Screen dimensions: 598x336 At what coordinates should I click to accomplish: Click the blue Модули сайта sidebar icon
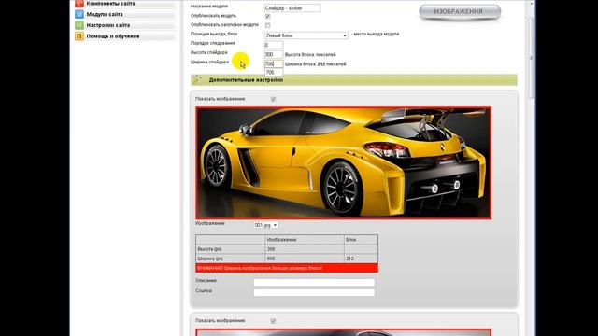[x=78, y=14]
